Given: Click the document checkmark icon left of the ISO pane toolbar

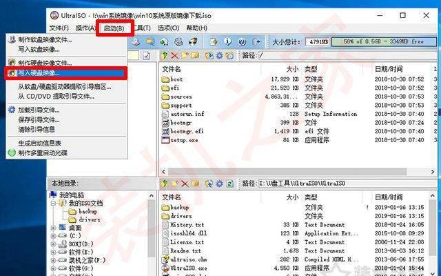Looking at the screenshot, I should tap(146, 55).
